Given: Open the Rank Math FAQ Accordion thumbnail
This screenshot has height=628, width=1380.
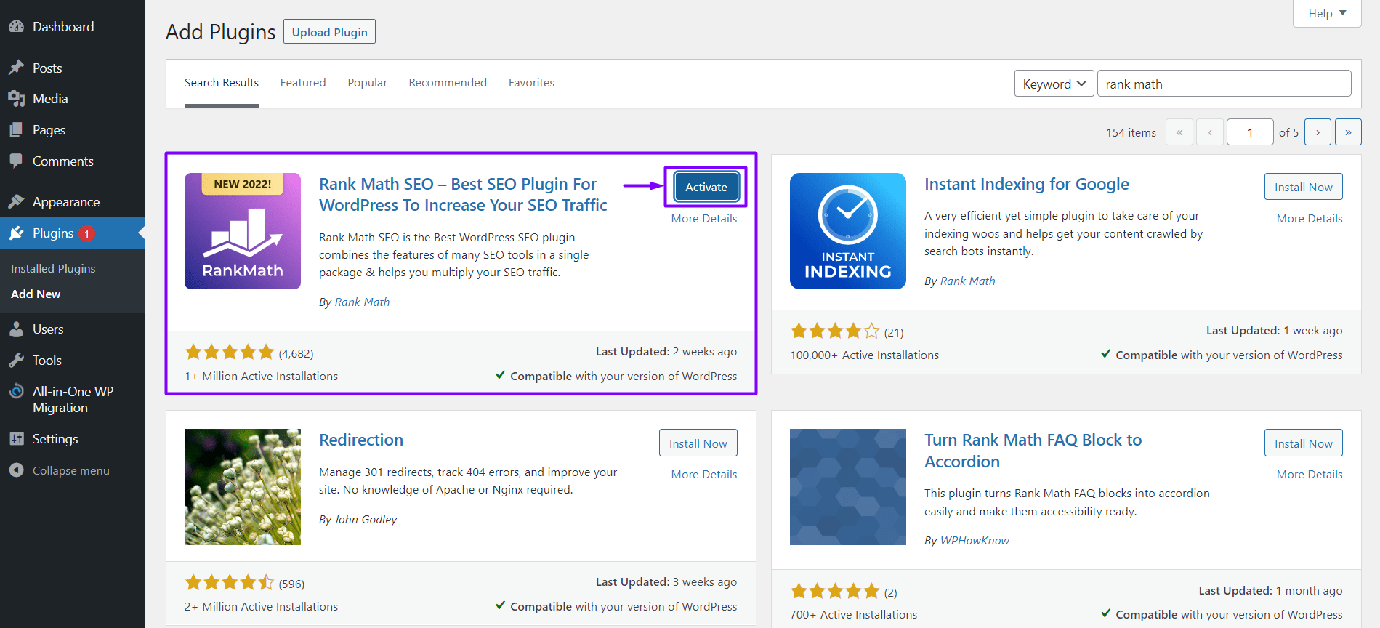Looking at the screenshot, I should tap(848, 487).
